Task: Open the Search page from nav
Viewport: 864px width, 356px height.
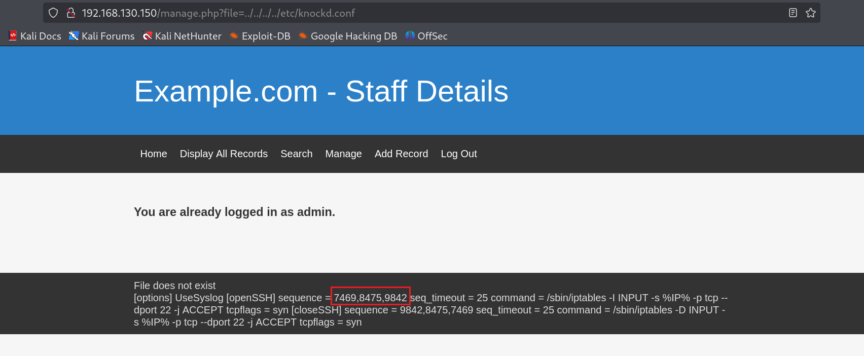Action: click(296, 154)
